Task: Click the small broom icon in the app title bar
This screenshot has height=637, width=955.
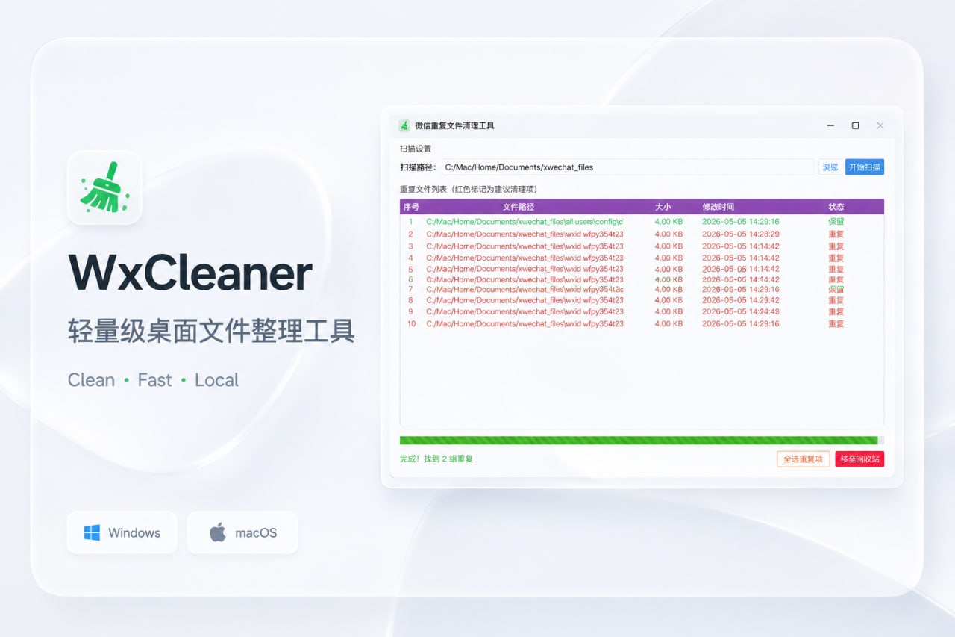Action: click(x=404, y=125)
